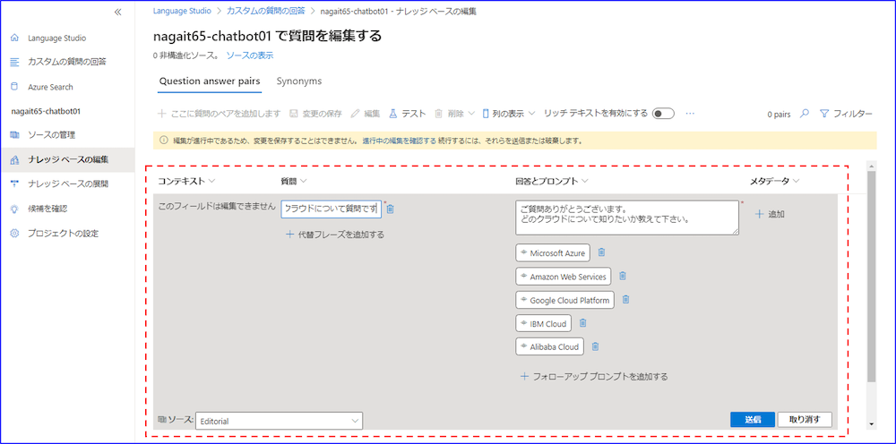Click the scrollbar down arrow

pyautogui.click(x=871, y=423)
